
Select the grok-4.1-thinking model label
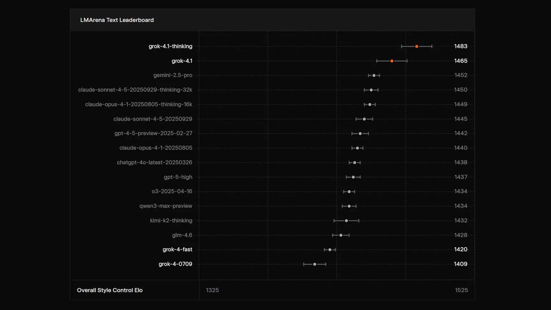(170, 46)
